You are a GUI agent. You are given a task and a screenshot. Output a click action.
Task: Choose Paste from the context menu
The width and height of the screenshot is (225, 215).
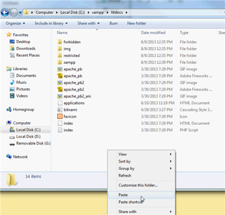tap(141, 195)
